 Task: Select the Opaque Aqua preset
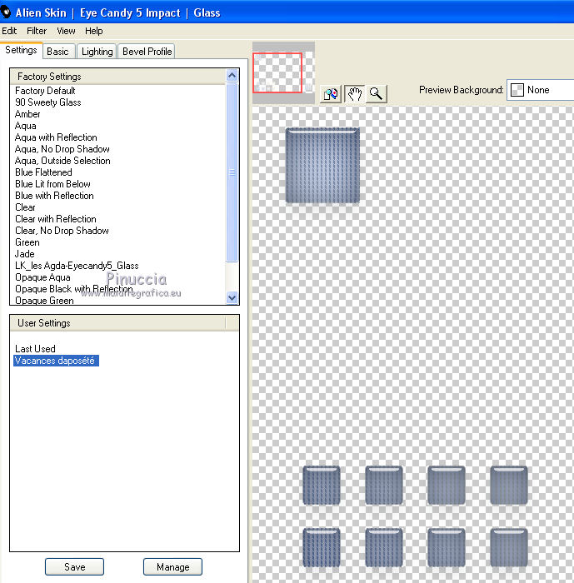coord(42,277)
